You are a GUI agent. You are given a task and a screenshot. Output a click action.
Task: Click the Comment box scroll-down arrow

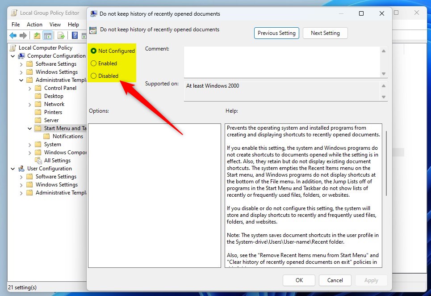click(x=384, y=74)
